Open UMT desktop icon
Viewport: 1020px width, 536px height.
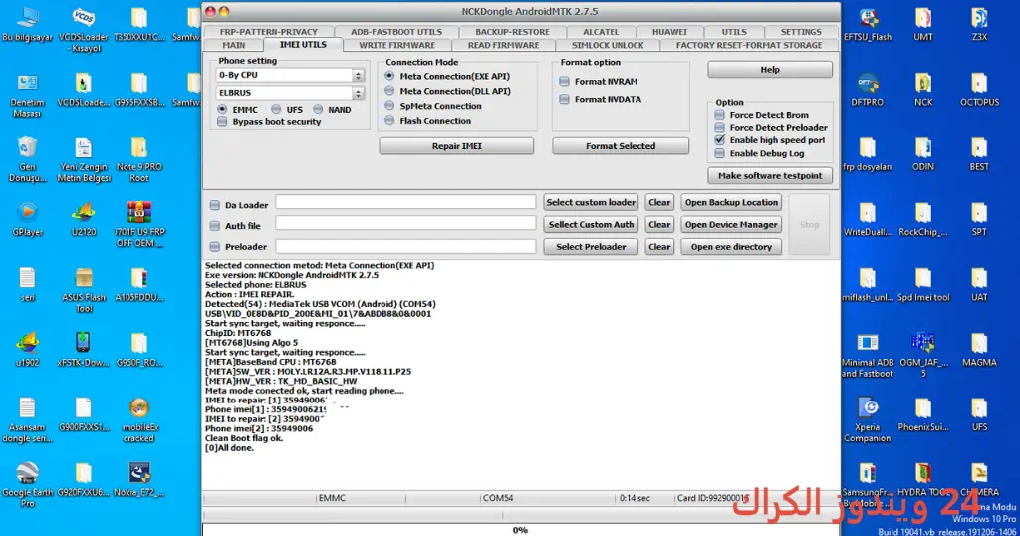pyautogui.click(x=923, y=24)
